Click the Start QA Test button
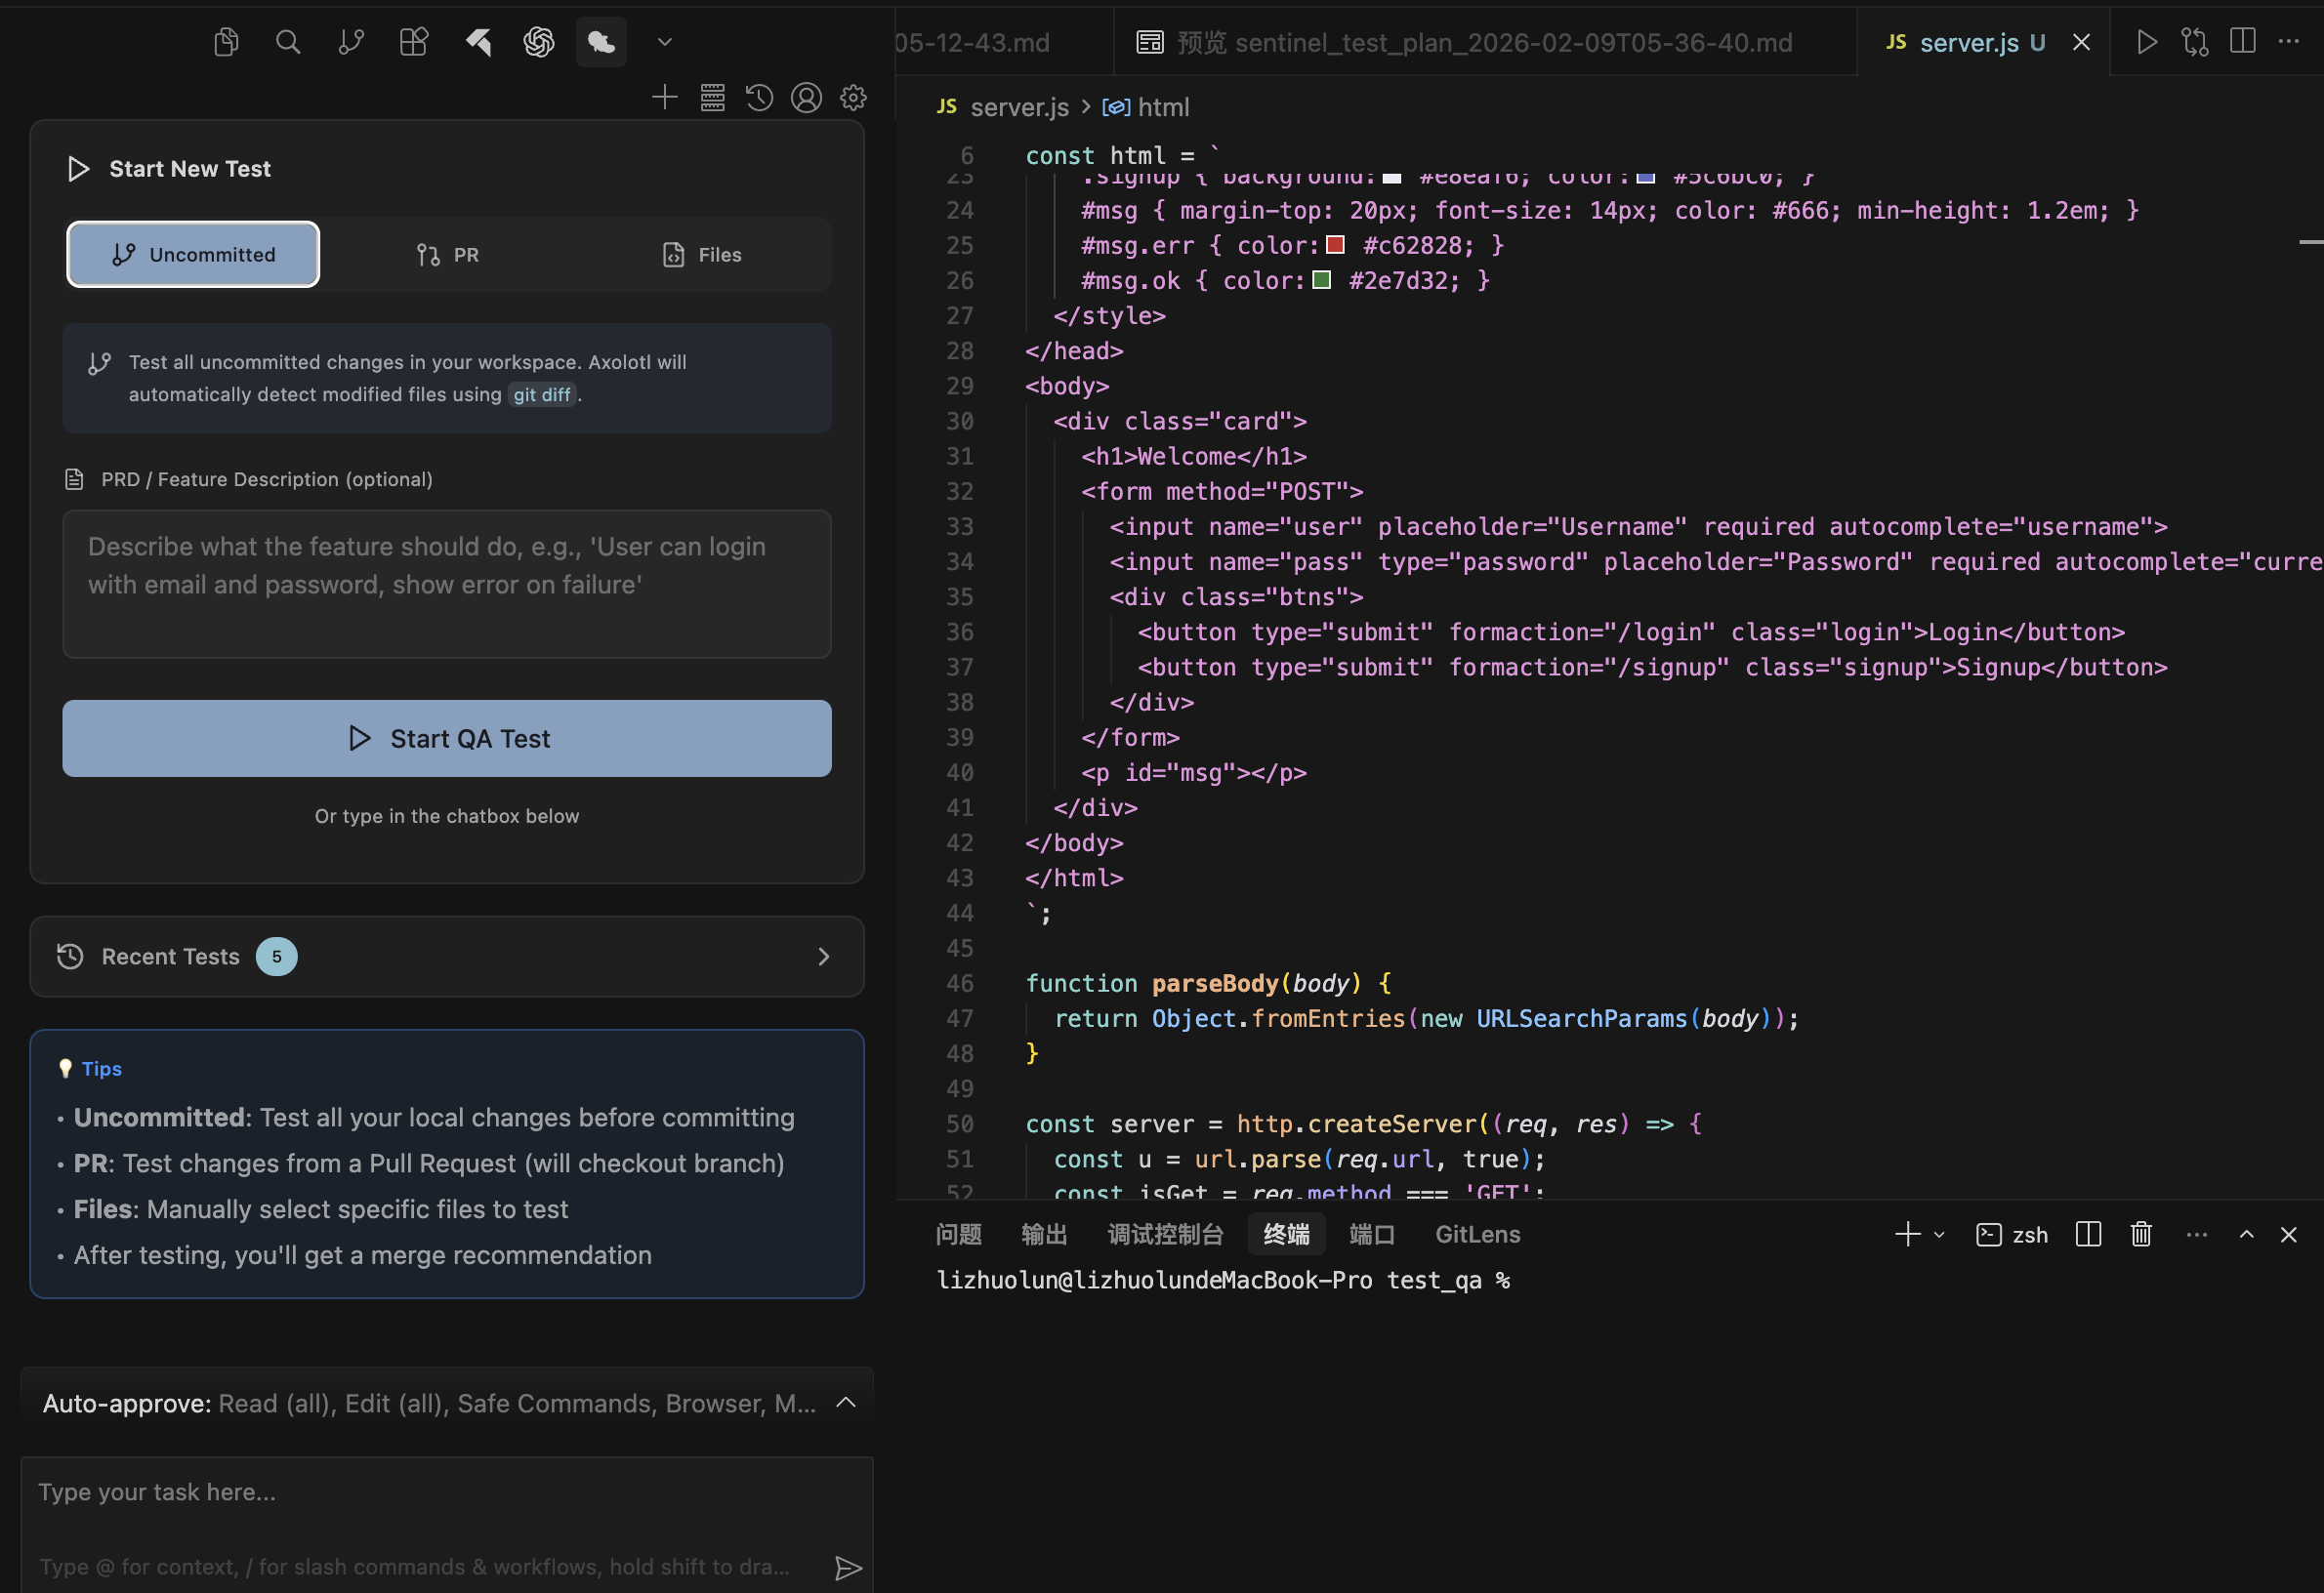This screenshot has width=2324, height=1593. click(447, 739)
